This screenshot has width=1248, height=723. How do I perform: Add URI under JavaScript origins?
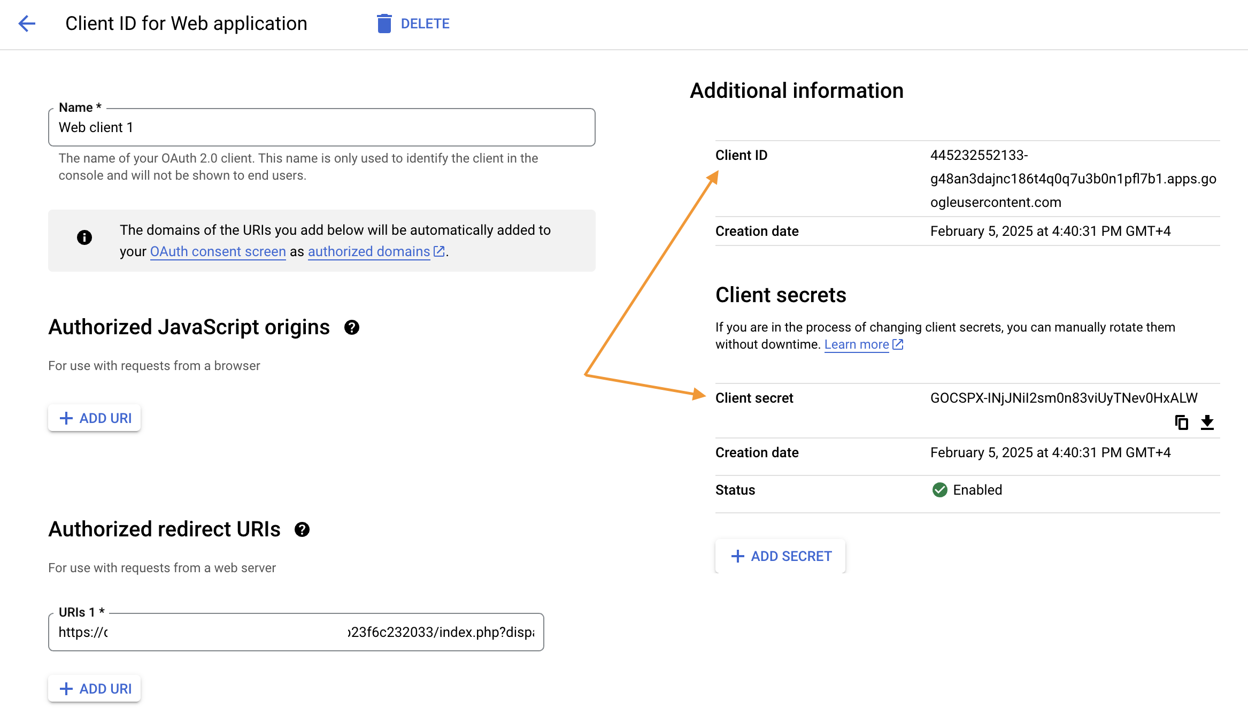point(95,418)
